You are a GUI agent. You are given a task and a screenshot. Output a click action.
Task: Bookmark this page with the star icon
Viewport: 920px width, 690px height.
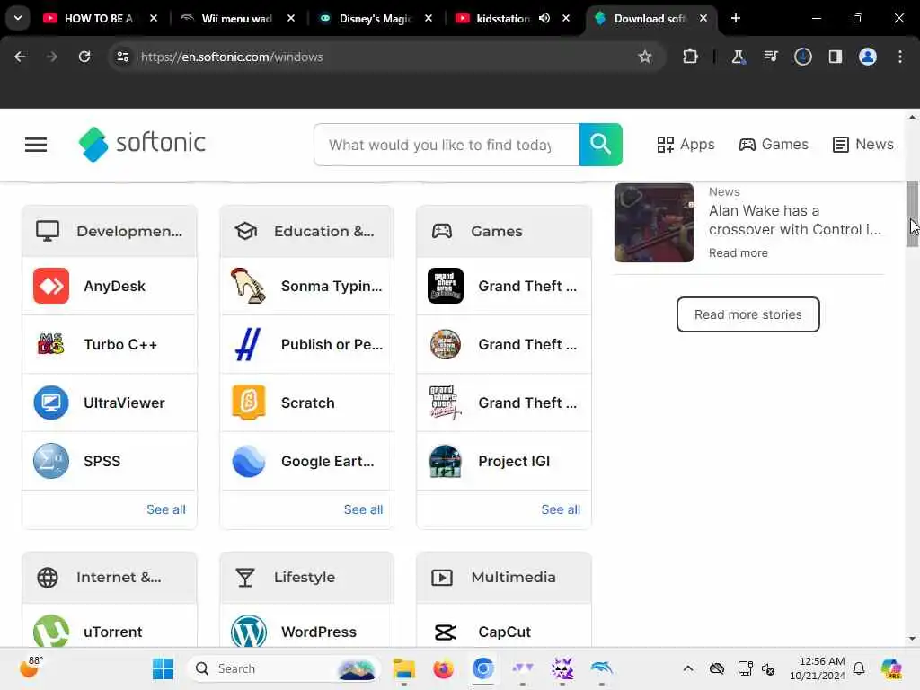(645, 57)
